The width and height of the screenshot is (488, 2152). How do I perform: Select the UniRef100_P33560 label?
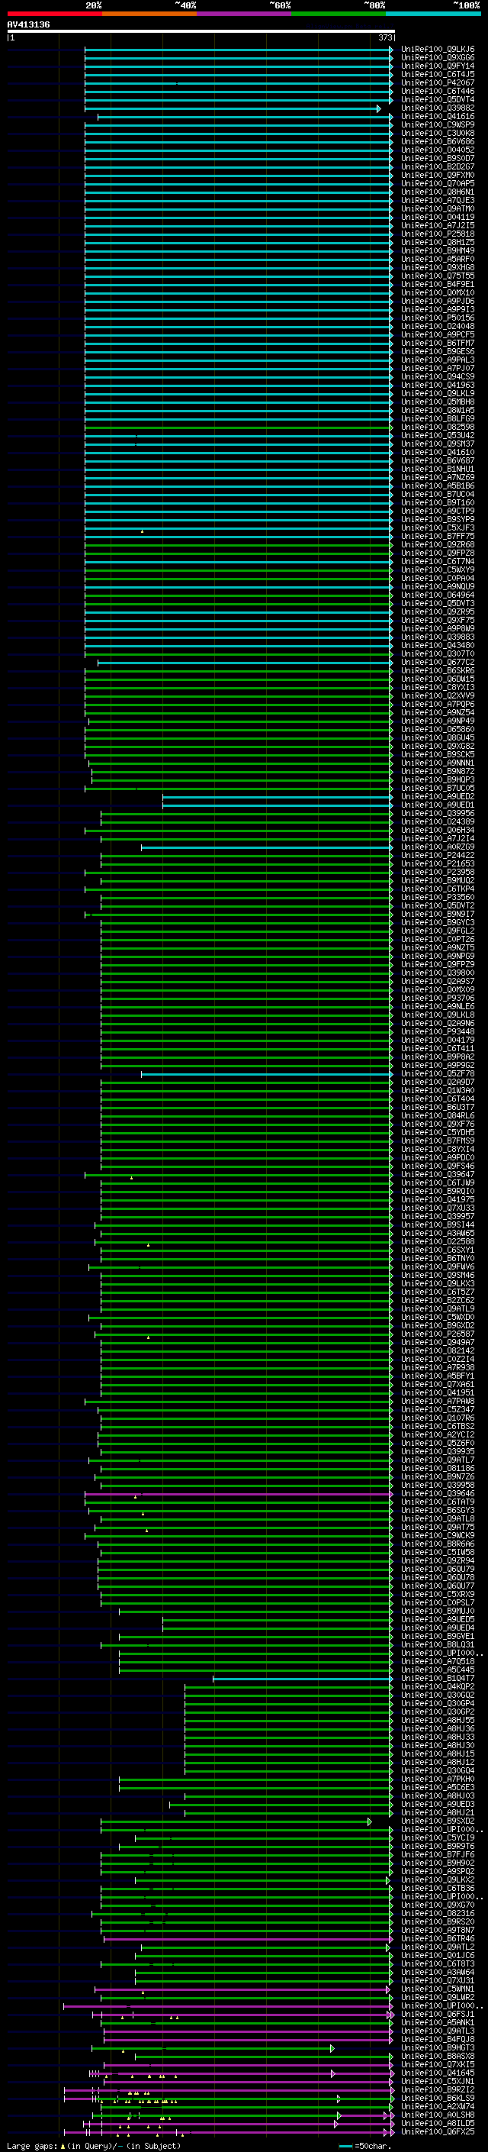click(437, 898)
